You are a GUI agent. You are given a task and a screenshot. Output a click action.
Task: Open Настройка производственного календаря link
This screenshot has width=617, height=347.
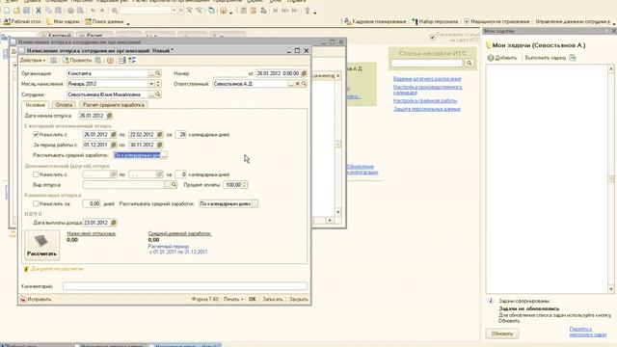click(x=428, y=90)
